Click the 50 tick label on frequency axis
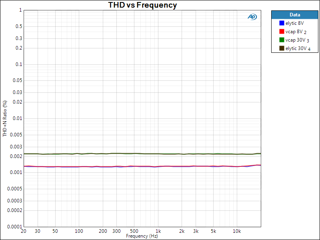 [x=55, y=231]
